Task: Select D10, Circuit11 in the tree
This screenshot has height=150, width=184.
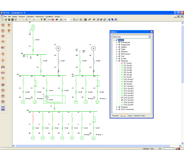Action: 129,79
